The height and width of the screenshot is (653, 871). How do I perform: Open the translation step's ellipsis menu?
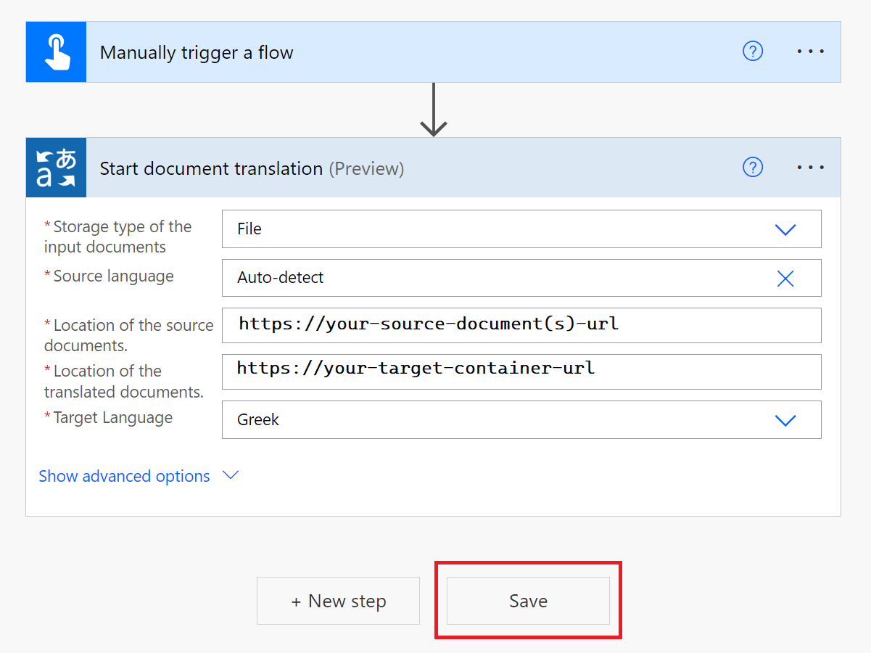tap(810, 168)
